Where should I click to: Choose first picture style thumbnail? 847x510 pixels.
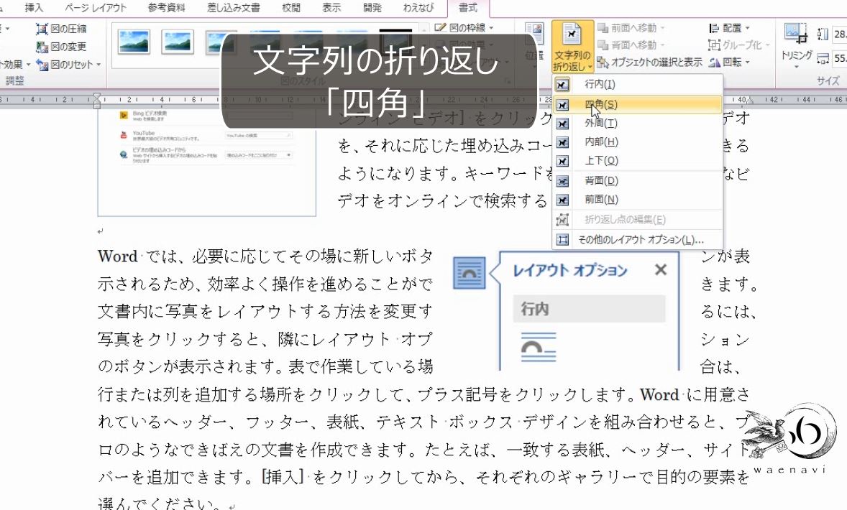[134, 42]
